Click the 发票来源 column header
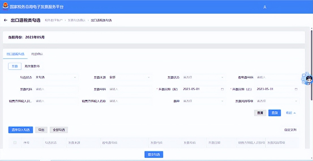 [x=74, y=142]
